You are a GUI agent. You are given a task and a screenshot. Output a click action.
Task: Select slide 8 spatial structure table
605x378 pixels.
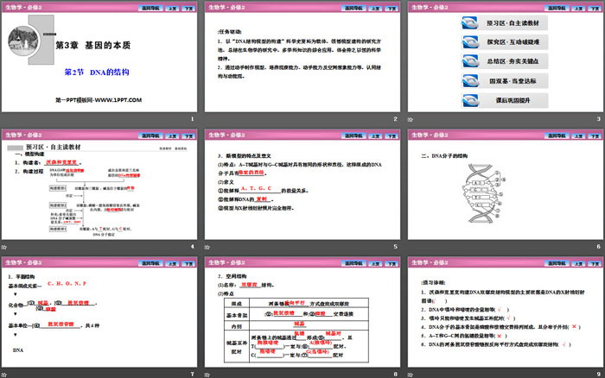tap(302, 326)
